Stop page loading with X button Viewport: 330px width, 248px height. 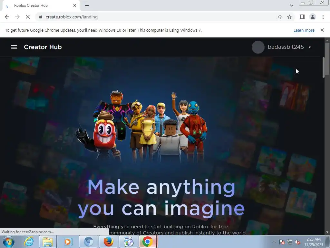point(28,17)
